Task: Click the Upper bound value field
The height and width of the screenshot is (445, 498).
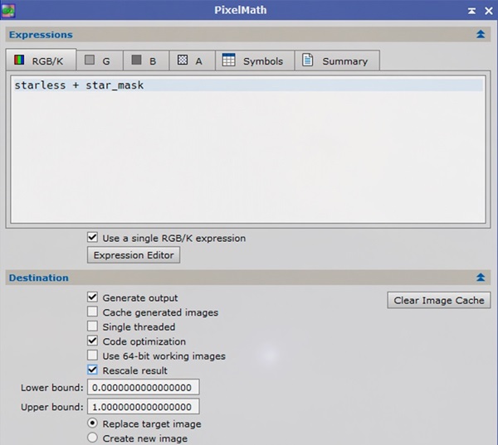Action: coord(144,407)
